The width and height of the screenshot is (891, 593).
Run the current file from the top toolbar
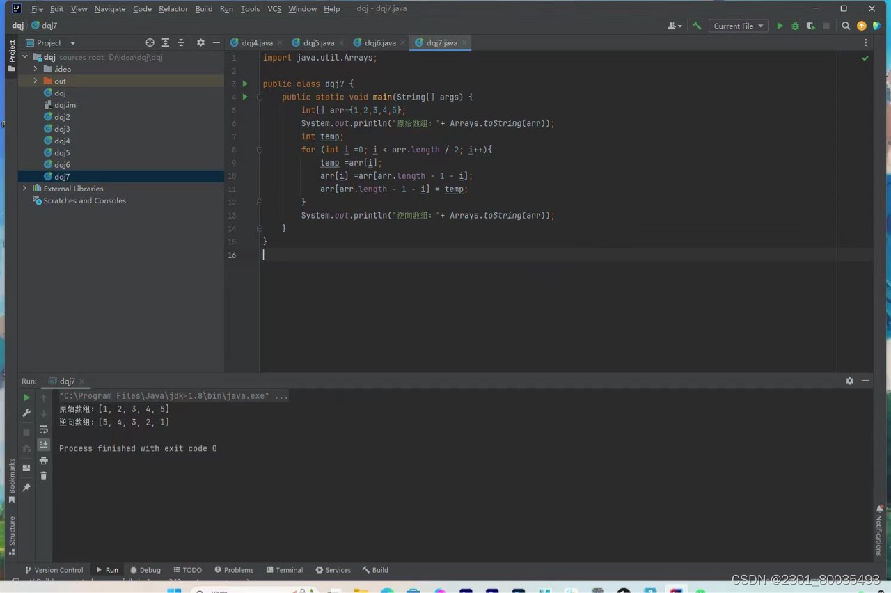click(780, 26)
